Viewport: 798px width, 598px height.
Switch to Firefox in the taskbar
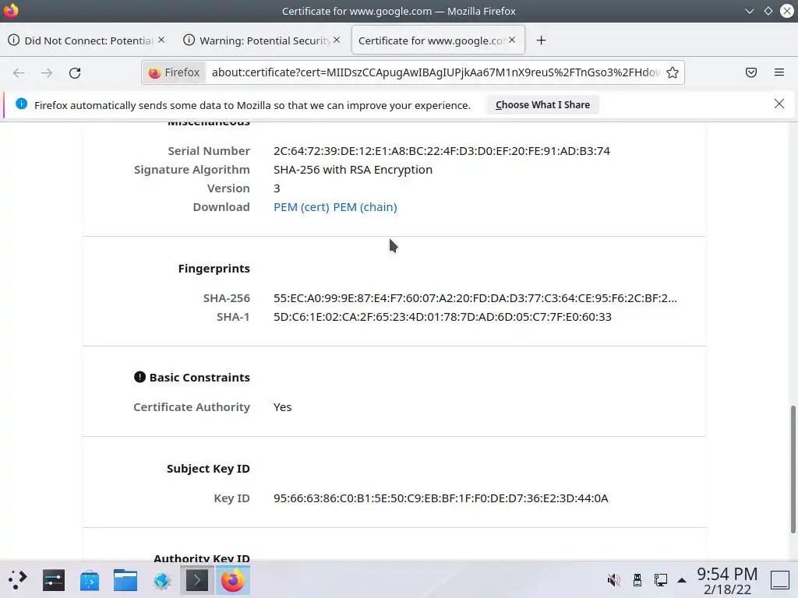[233, 580]
